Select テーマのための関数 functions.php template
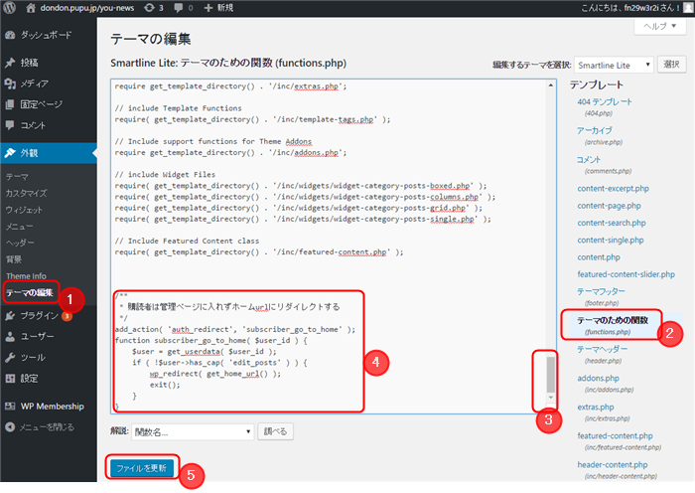The width and height of the screenshot is (695, 493). [613, 320]
